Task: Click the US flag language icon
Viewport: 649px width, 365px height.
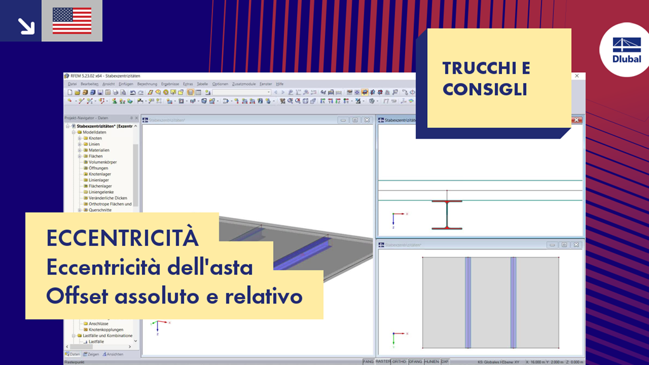Action: pyautogui.click(x=72, y=21)
